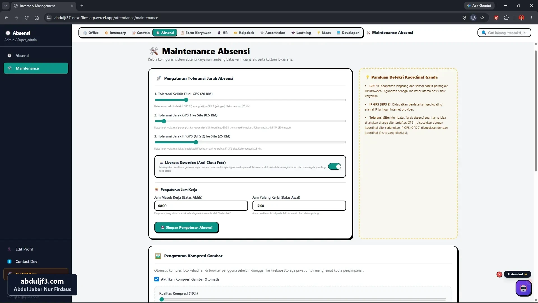Open the Office menu tab
538x303 pixels.
point(91,33)
